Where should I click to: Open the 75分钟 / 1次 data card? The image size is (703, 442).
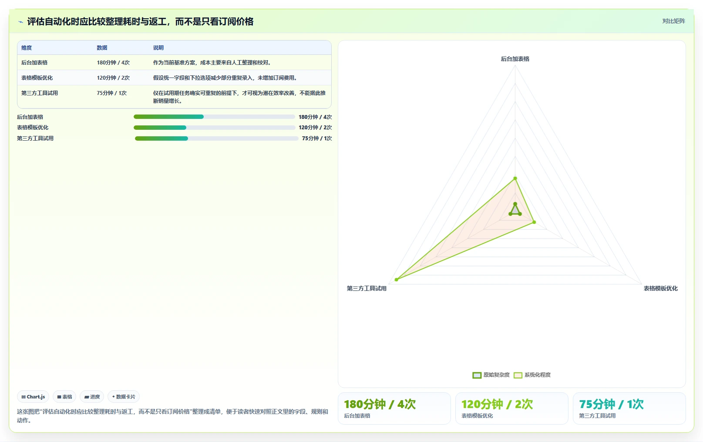[x=629, y=408]
